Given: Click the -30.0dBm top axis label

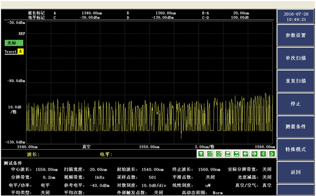Looking at the screenshot, I should pyautogui.click(x=16, y=23).
